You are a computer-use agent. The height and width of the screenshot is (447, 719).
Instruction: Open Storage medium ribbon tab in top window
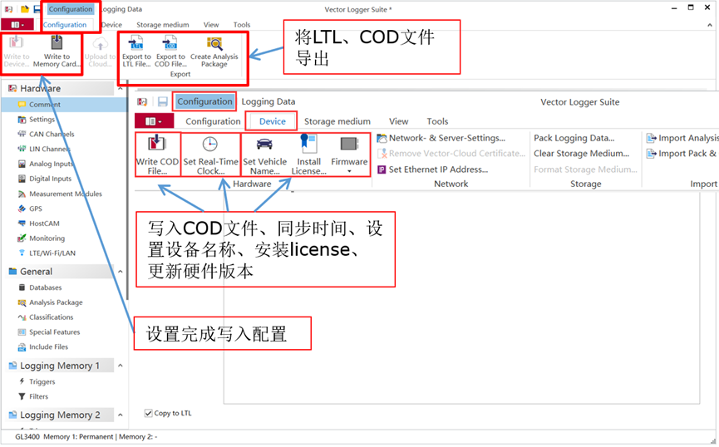click(x=162, y=25)
